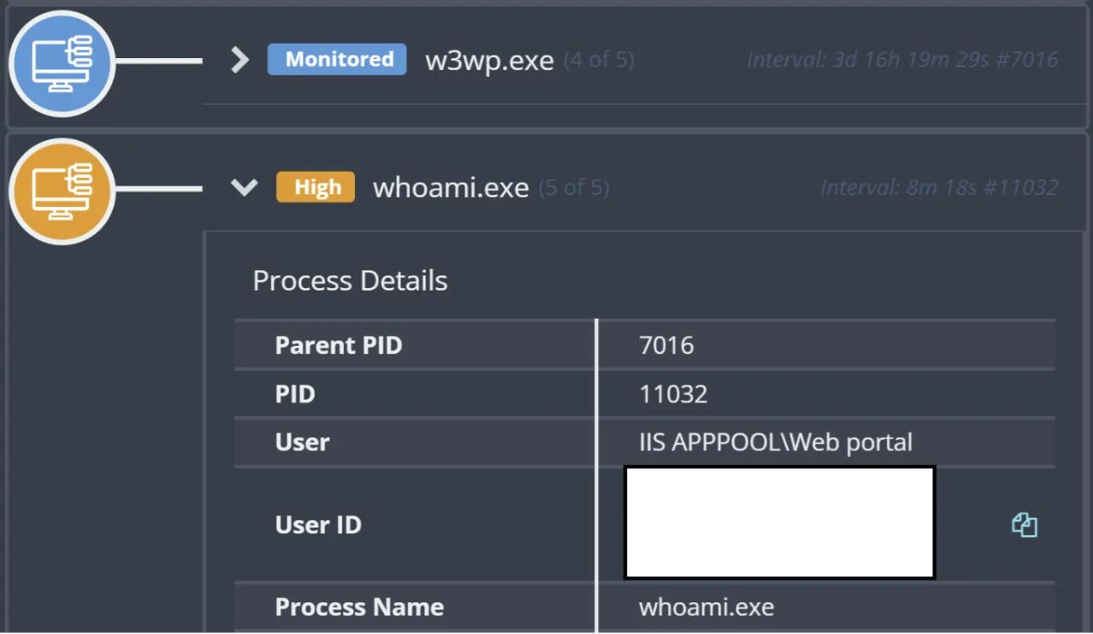Select the Monitored severity badge
Screen dimensions: 1093x634
click(x=336, y=59)
